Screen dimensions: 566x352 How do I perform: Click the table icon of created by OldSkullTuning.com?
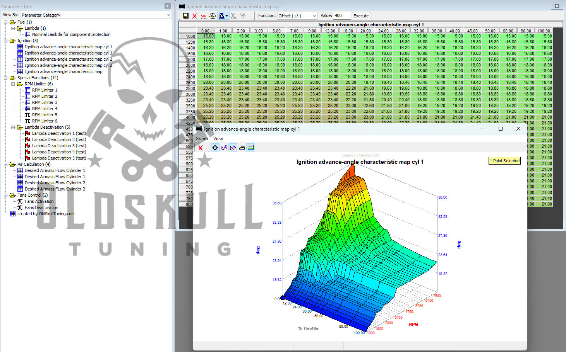(x=13, y=214)
